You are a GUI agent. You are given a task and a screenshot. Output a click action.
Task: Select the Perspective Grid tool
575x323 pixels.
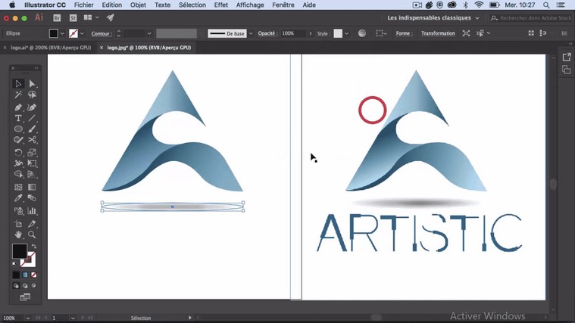tap(32, 174)
